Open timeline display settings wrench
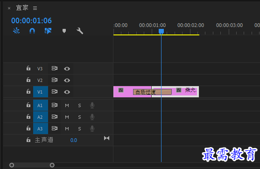Viewport: 260px width, 169px height. 80,31
